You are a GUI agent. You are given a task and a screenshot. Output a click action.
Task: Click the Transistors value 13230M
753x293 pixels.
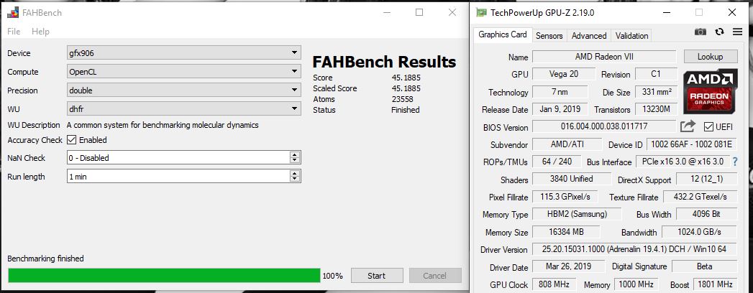point(656,109)
